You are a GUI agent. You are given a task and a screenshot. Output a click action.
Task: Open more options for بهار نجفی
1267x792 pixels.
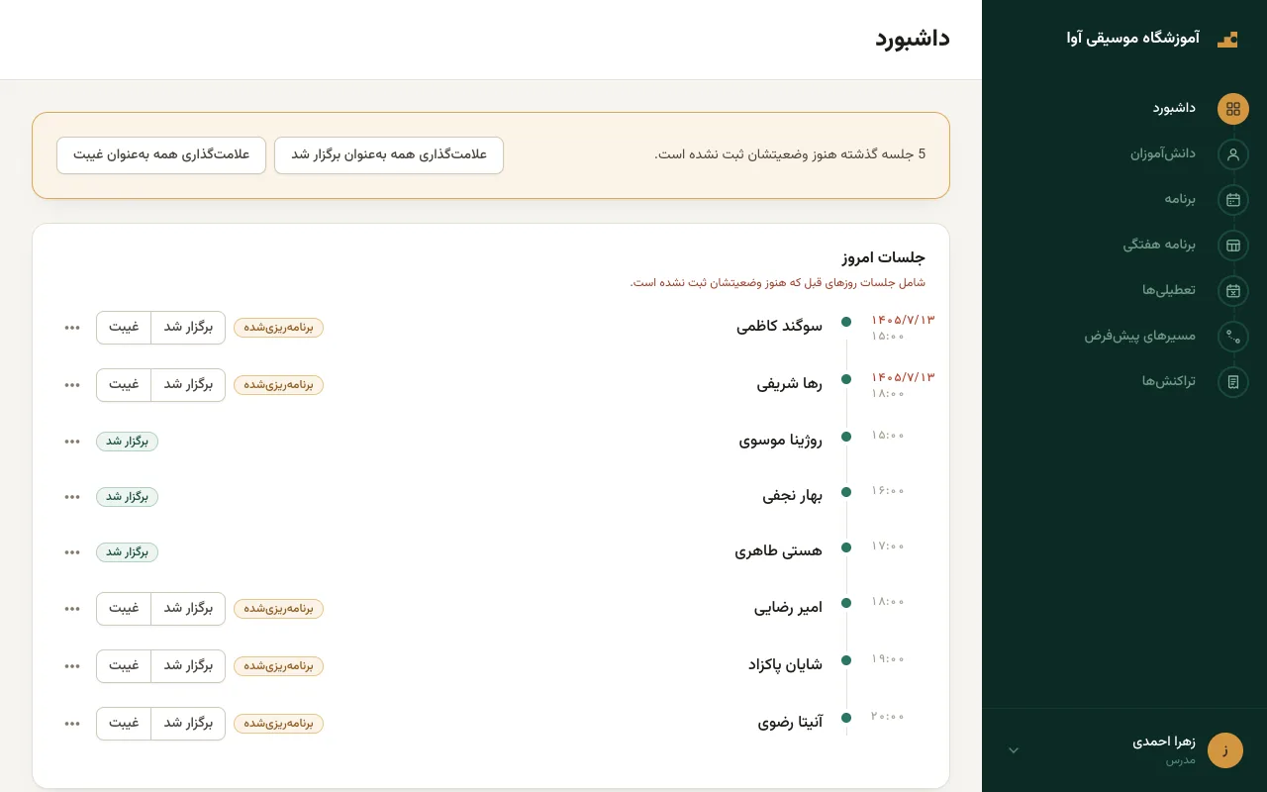click(72, 497)
